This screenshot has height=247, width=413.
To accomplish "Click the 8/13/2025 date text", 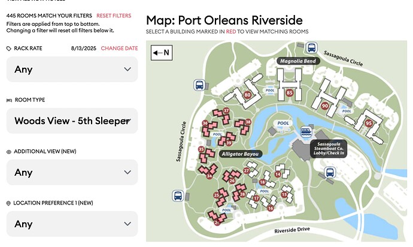I will coord(83,49).
